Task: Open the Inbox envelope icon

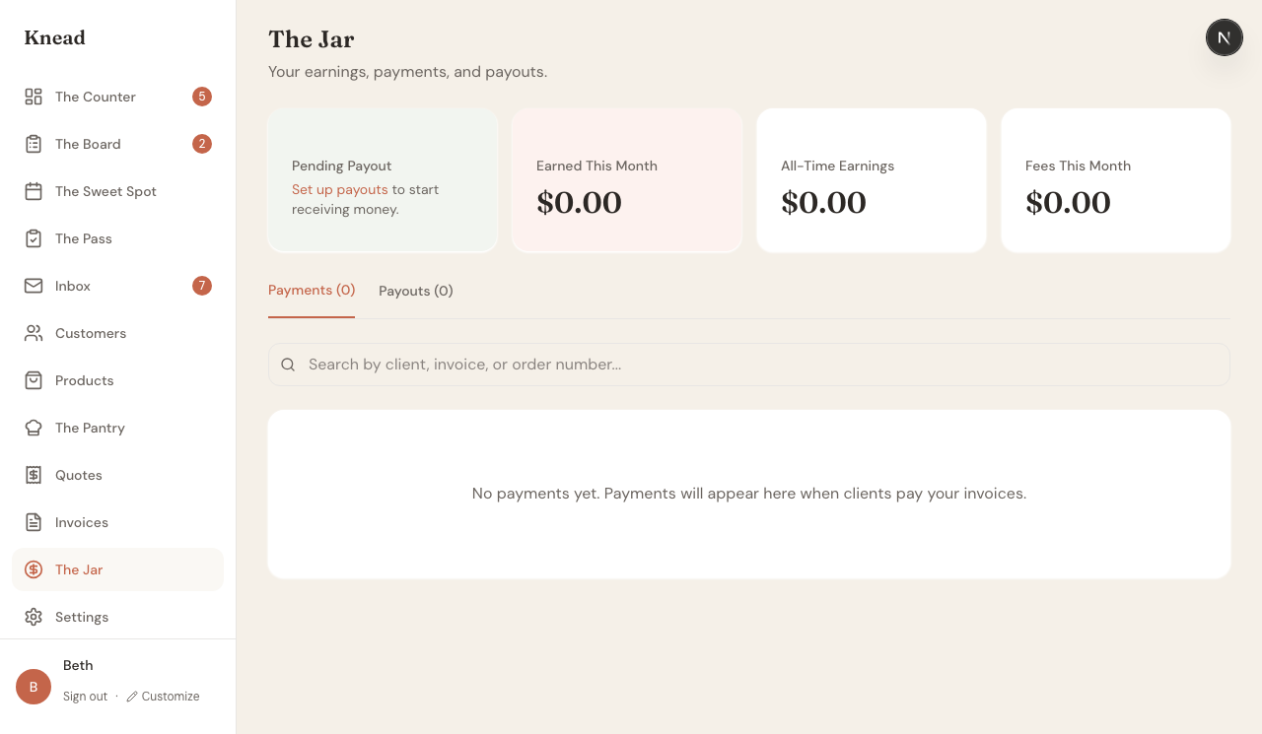Action: [x=33, y=285]
